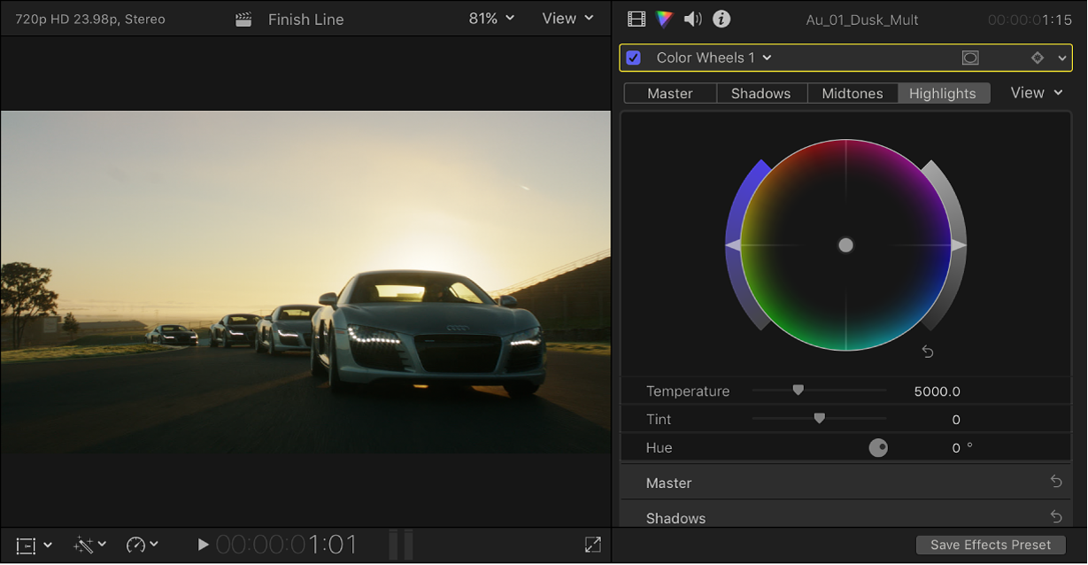
Task: Click the Save Effects Preset button
Action: click(990, 545)
